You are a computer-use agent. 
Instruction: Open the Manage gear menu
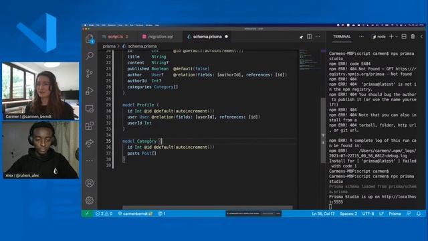tap(90, 200)
